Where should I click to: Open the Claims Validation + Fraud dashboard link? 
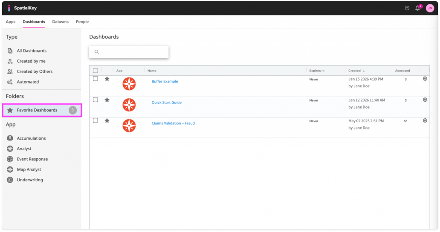click(x=173, y=123)
